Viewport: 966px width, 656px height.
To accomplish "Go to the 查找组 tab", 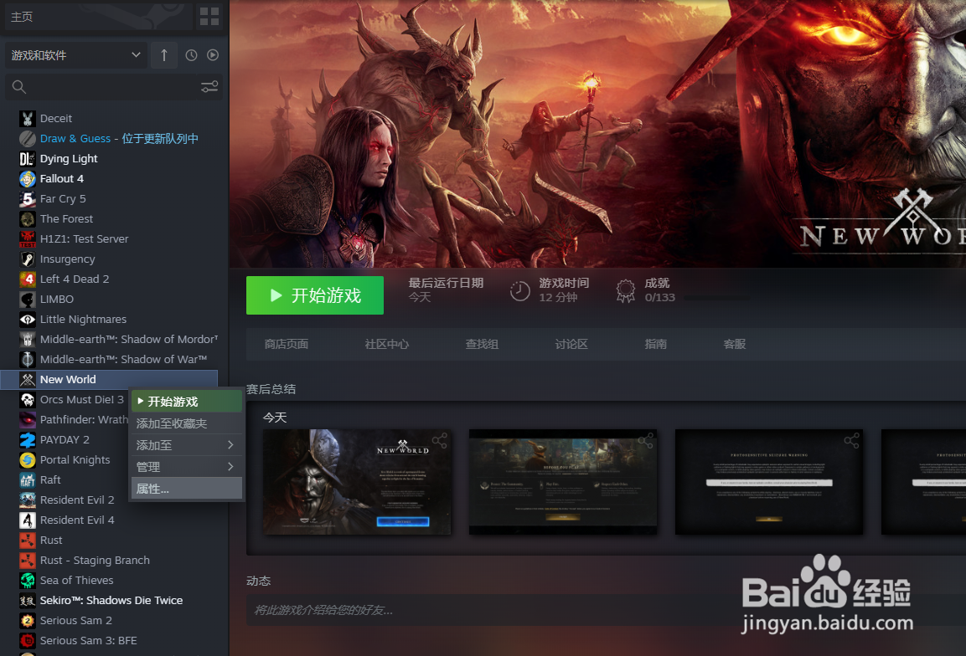I will (482, 344).
